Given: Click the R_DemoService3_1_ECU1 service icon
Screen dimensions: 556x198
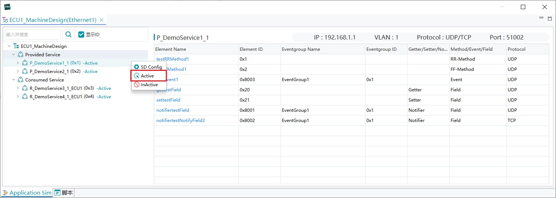Looking at the screenshot, I should (x=25, y=88).
